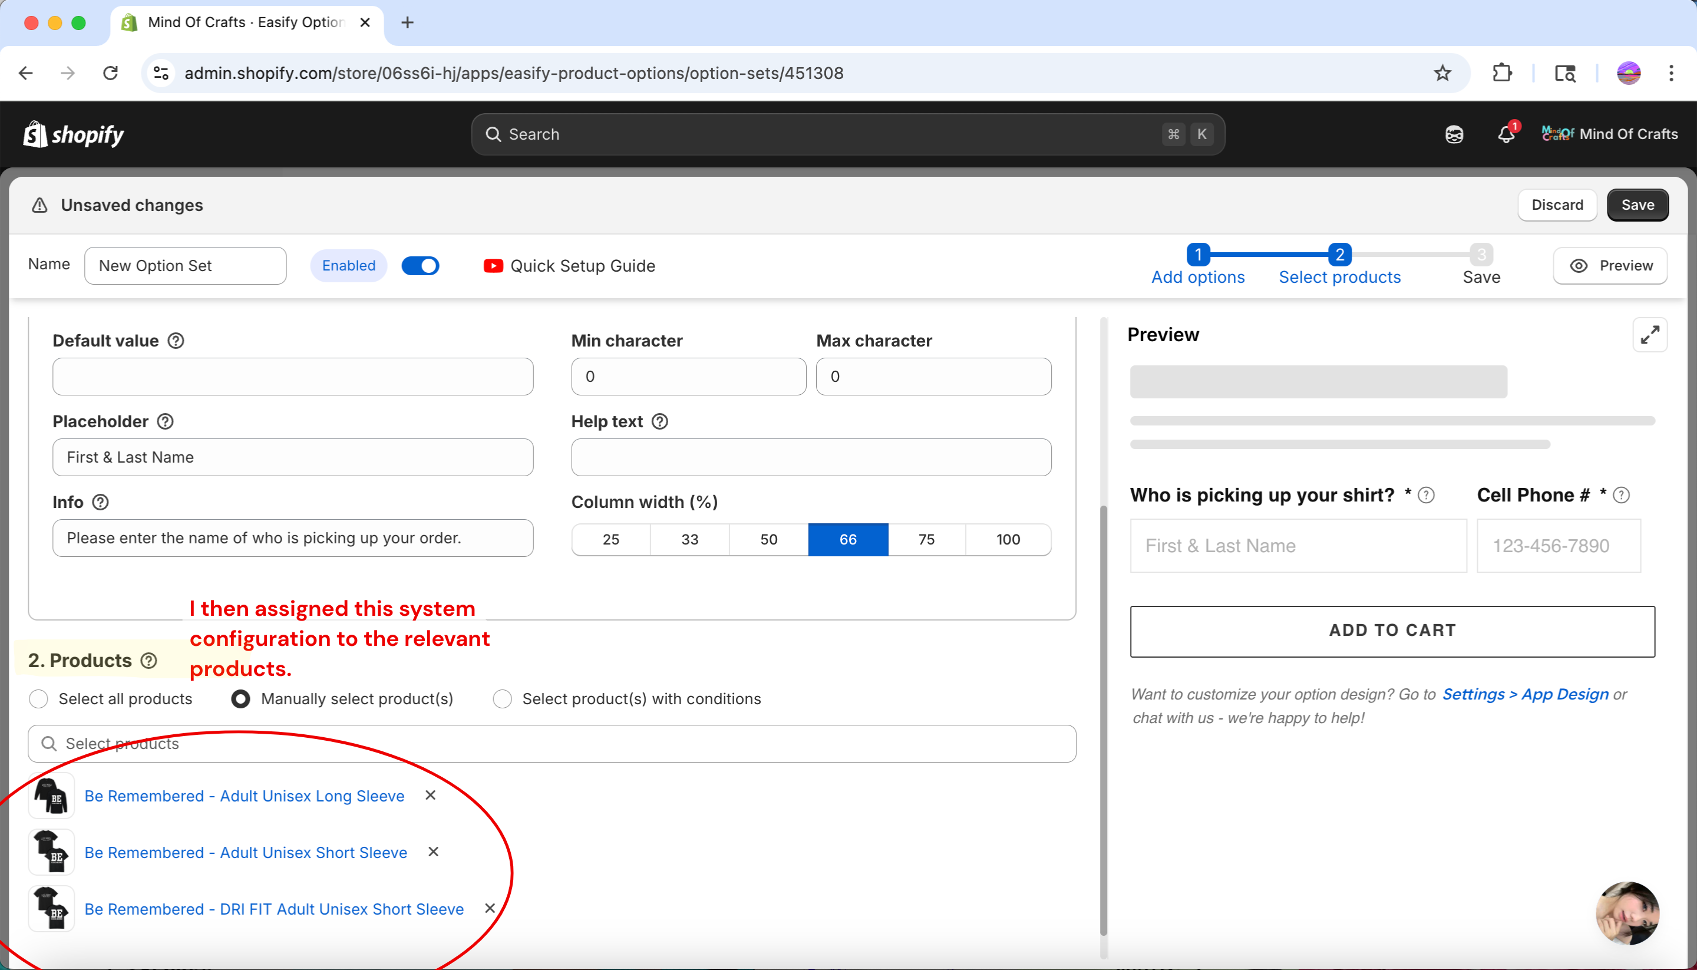The image size is (1697, 970).
Task: Open the Mind Of Crafts store menu
Action: [x=1610, y=134]
